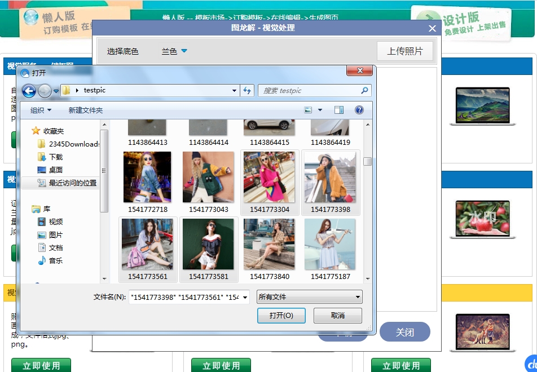The image size is (537, 372).
Task: Click the file list scroll-down arrow
Action: coord(368,278)
